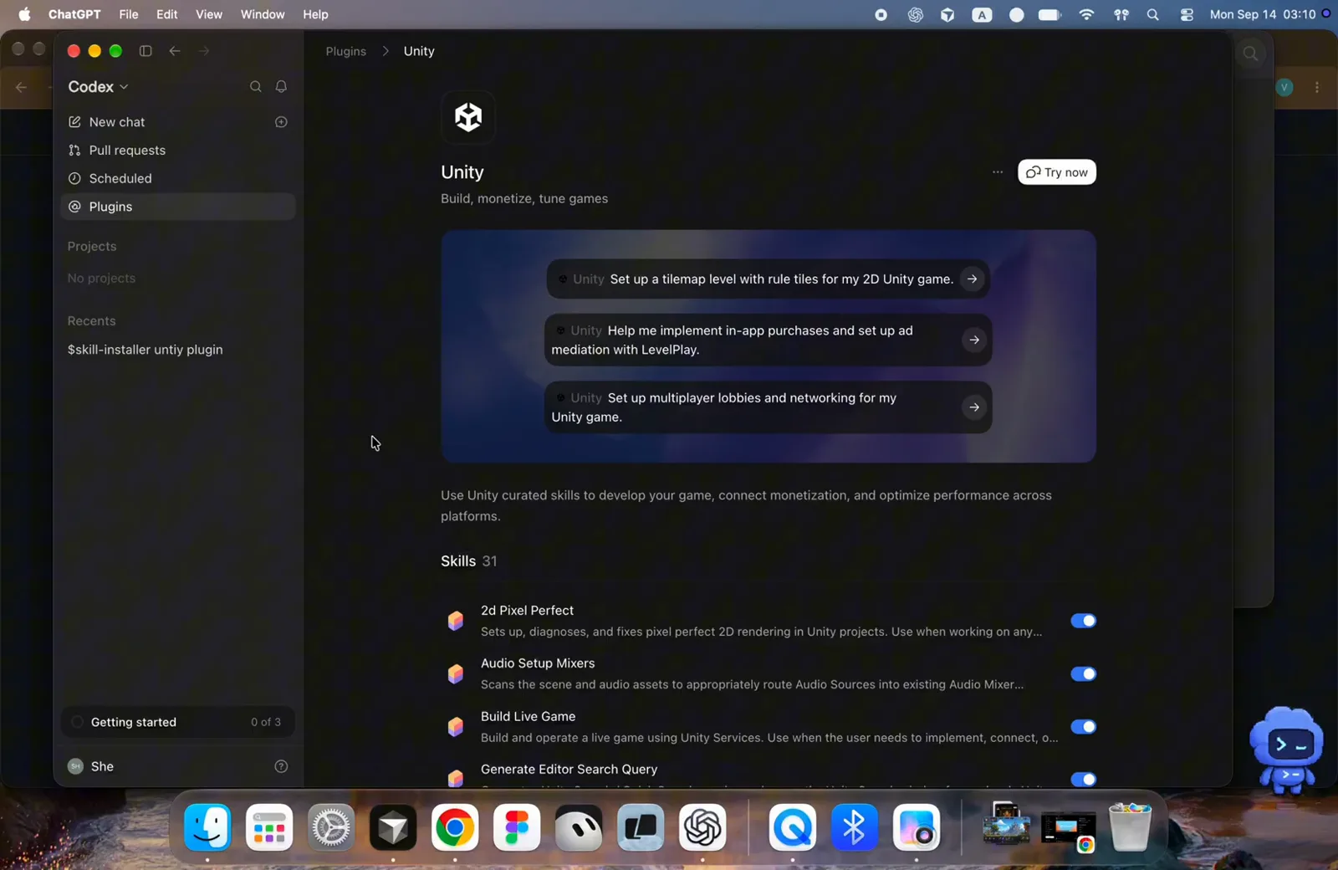Disable the Build Live Game skill toggle
Image resolution: width=1338 pixels, height=870 pixels.
(1083, 727)
